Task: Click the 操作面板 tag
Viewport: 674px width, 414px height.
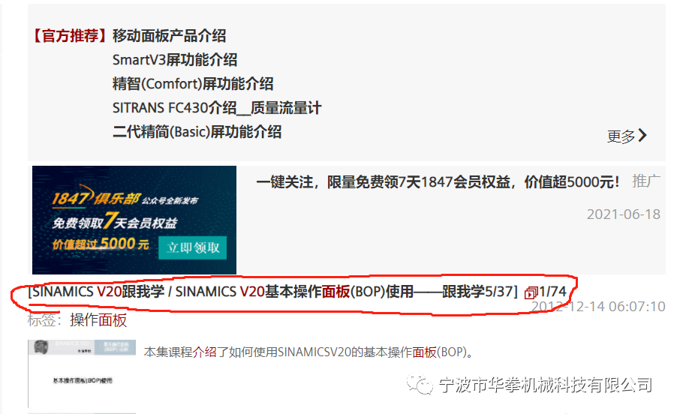Action: point(98,320)
